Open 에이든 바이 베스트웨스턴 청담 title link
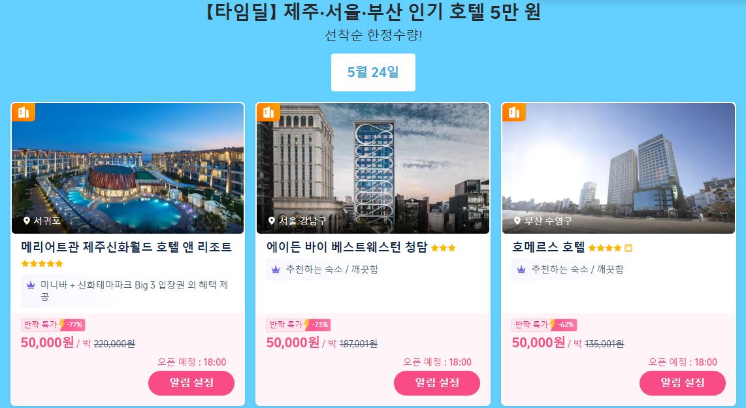This screenshot has height=408, width=746. point(347,247)
